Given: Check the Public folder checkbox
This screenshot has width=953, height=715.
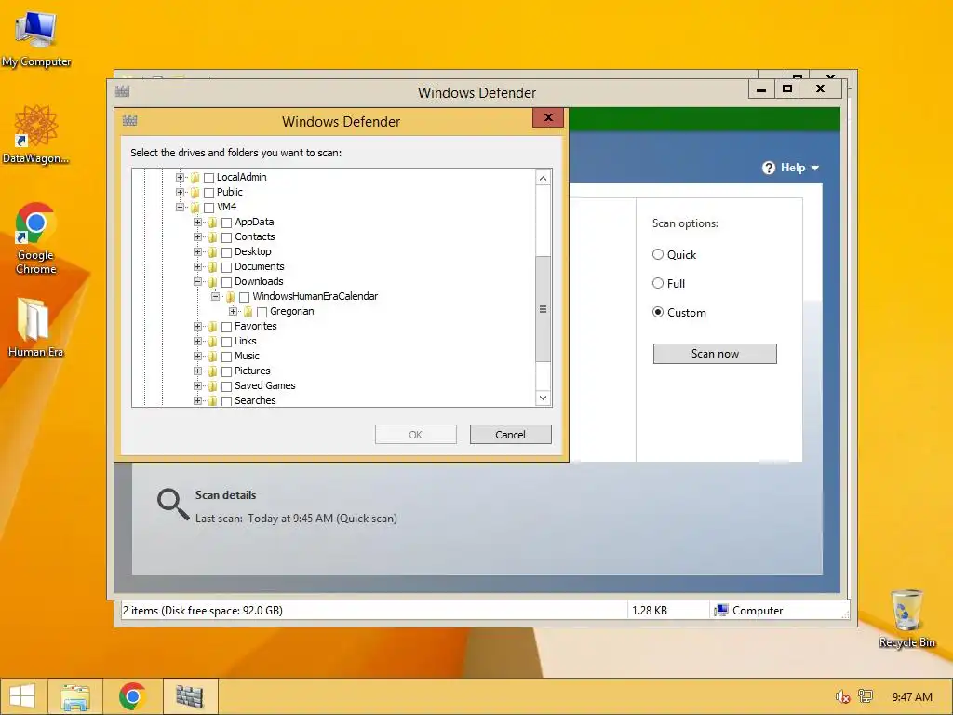Looking at the screenshot, I should [x=209, y=193].
